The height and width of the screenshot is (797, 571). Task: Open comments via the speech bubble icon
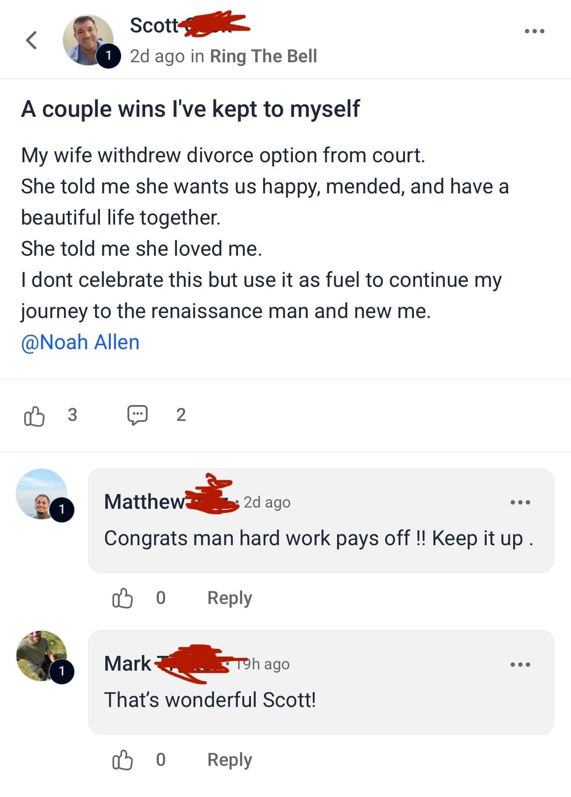[x=138, y=415]
